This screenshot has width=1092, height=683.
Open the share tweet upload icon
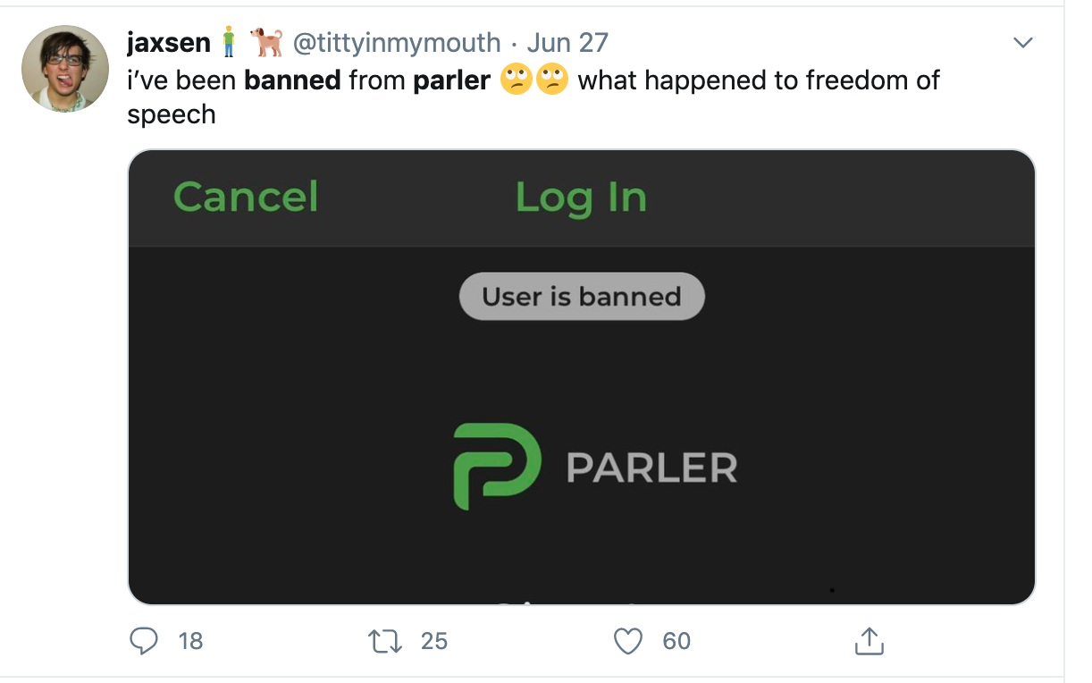point(869,639)
